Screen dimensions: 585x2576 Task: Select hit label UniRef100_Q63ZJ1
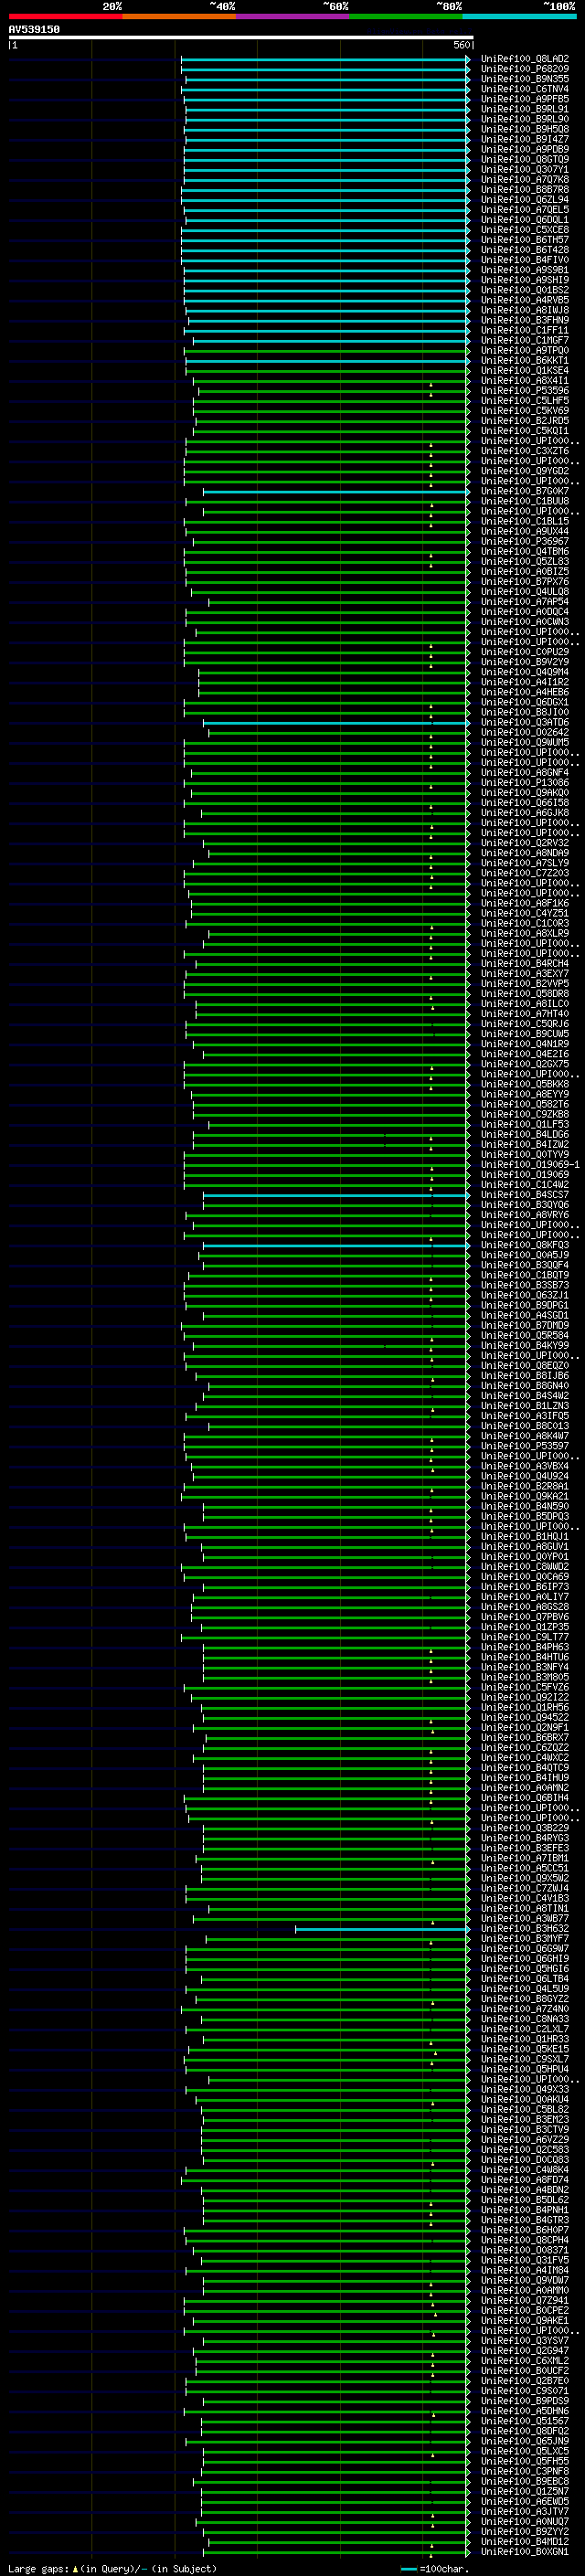[x=524, y=1296]
